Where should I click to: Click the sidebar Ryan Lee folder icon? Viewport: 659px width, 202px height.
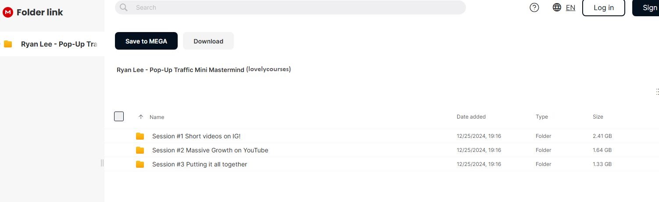pos(8,44)
